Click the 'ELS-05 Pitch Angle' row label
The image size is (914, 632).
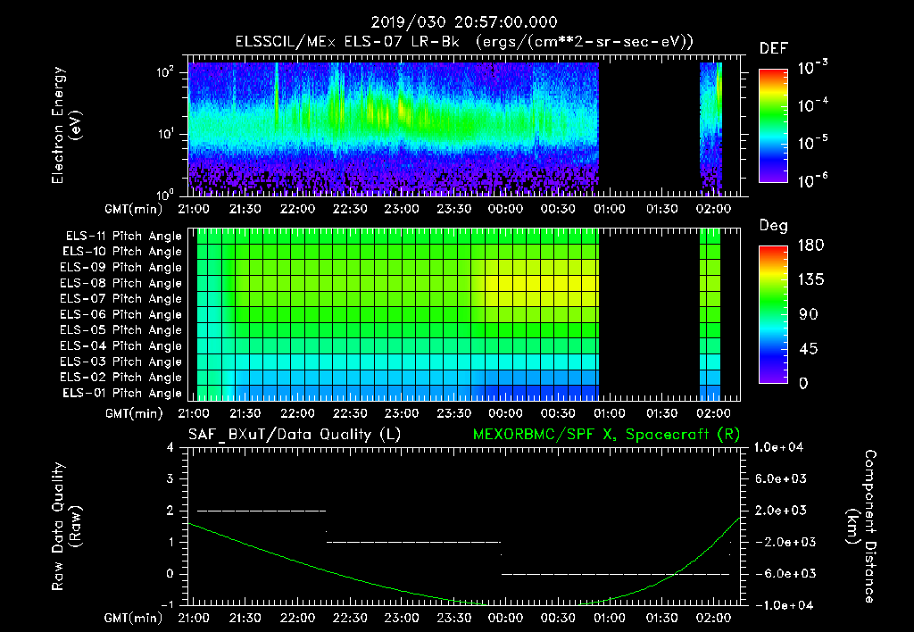click(120, 330)
